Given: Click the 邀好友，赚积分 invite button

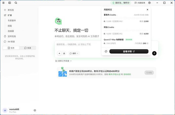Looking at the screenshot, I should click(121, 3).
